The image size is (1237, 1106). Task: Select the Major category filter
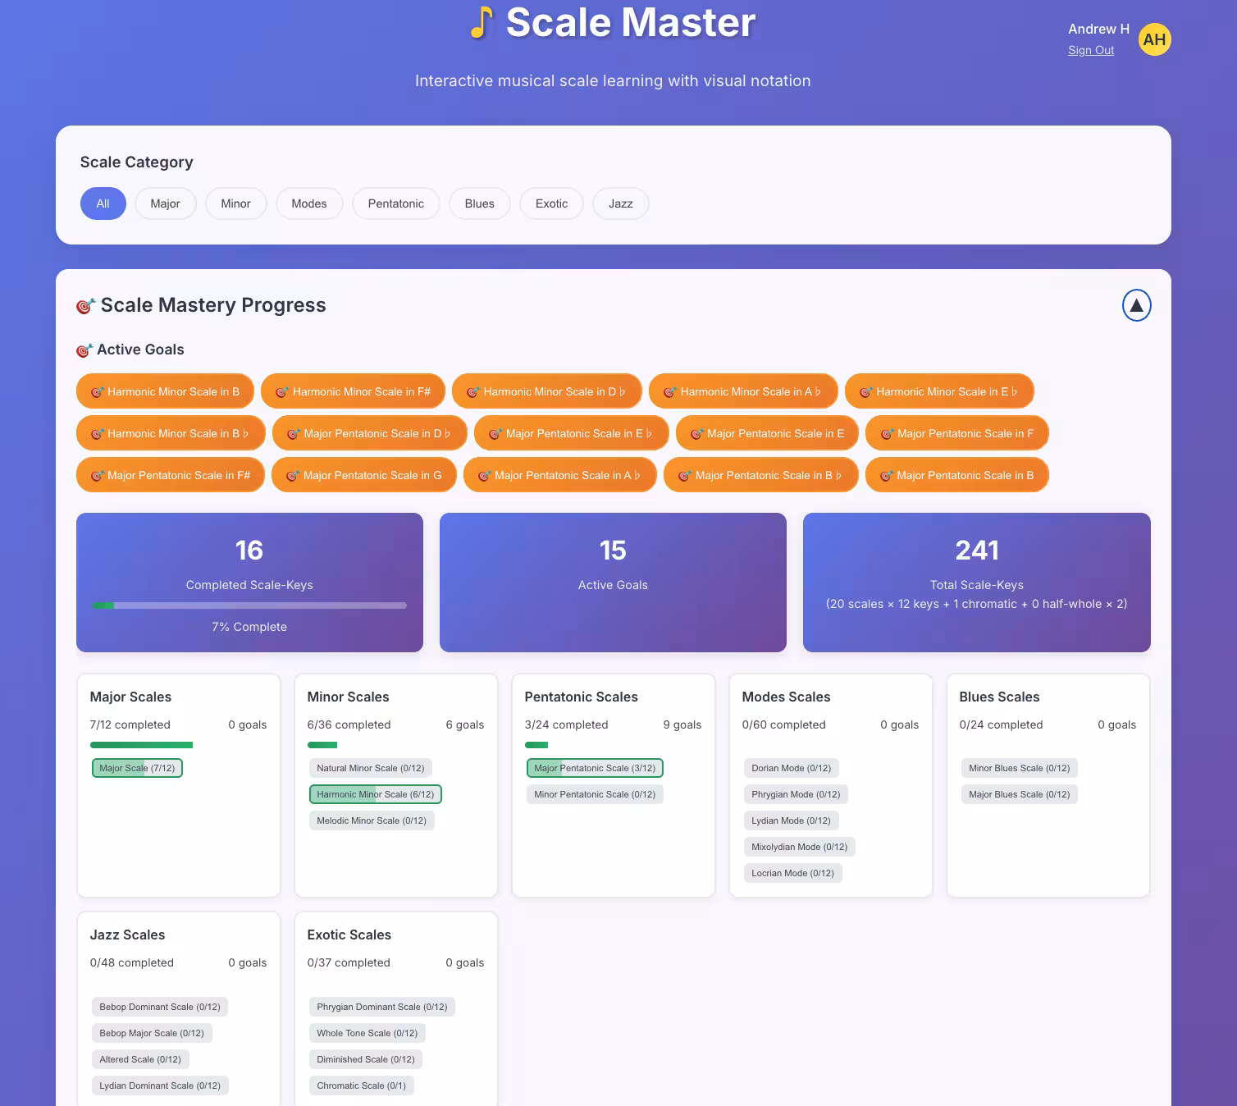pyautogui.click(x=165, y=203)
